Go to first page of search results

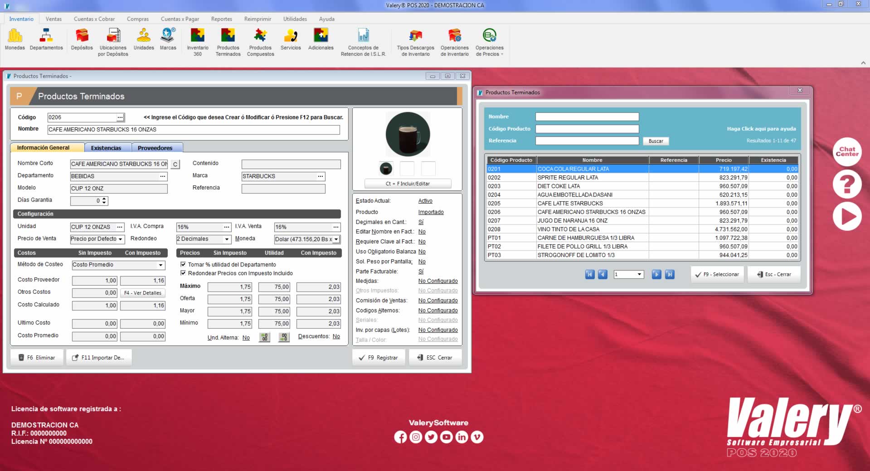[589, 274]
